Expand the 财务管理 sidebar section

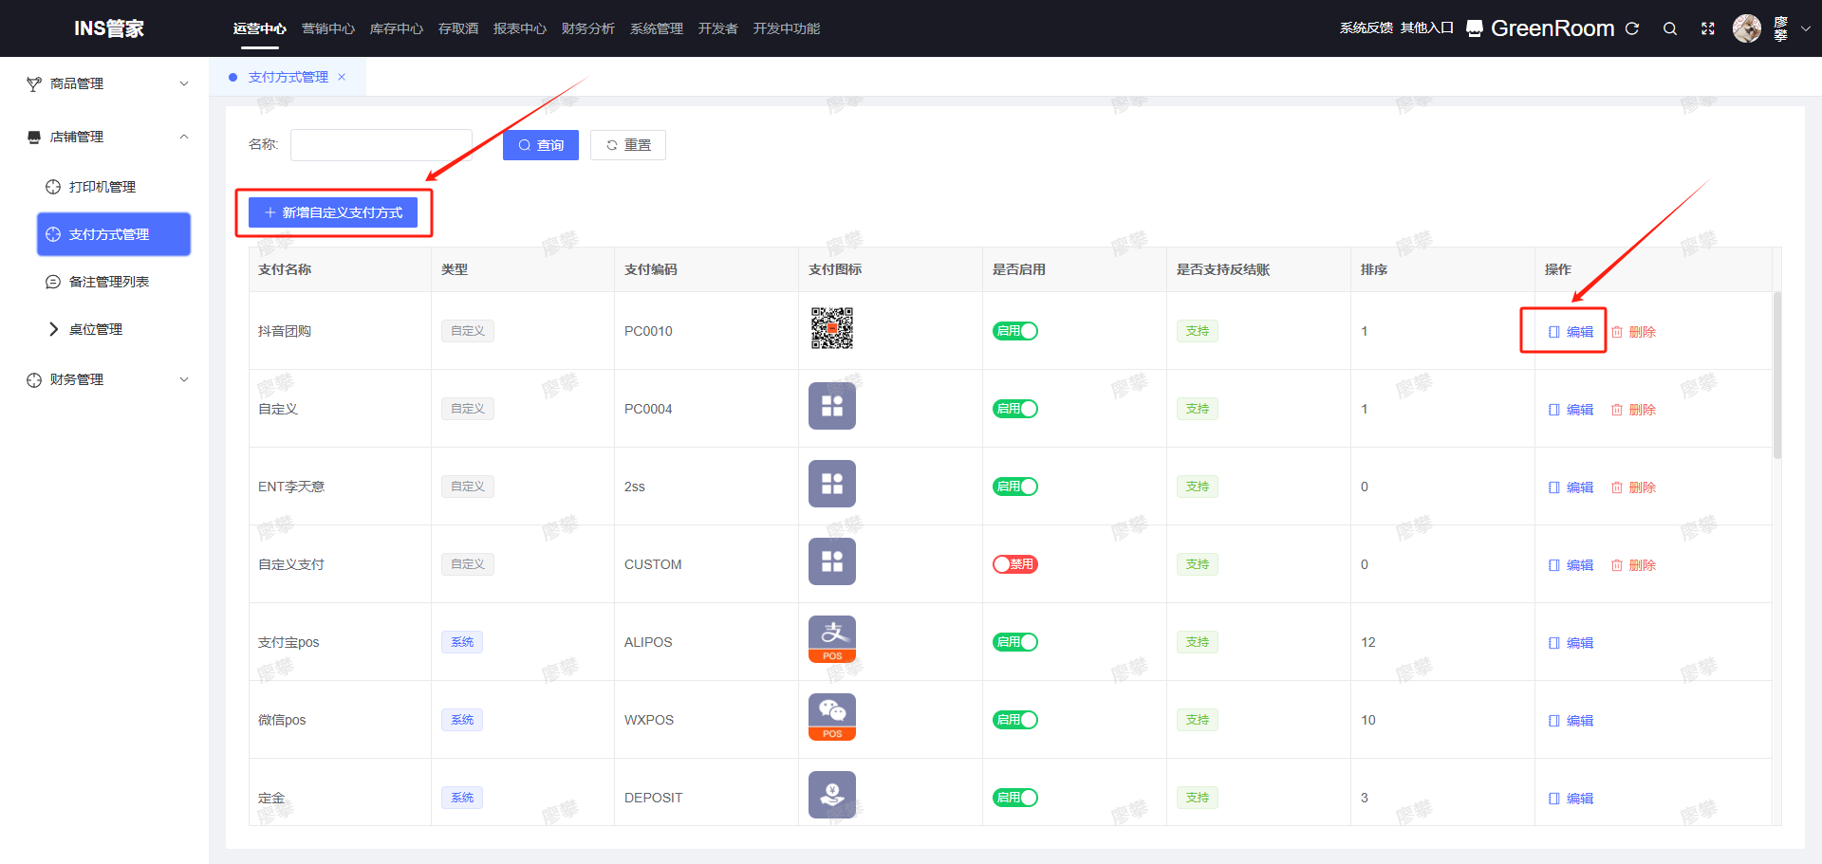point(184,379)
